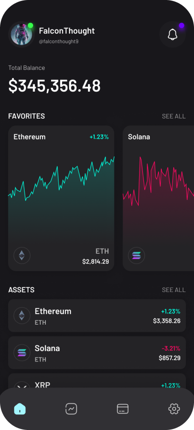Tap the $345,356.48 total balance

(54, 86)
